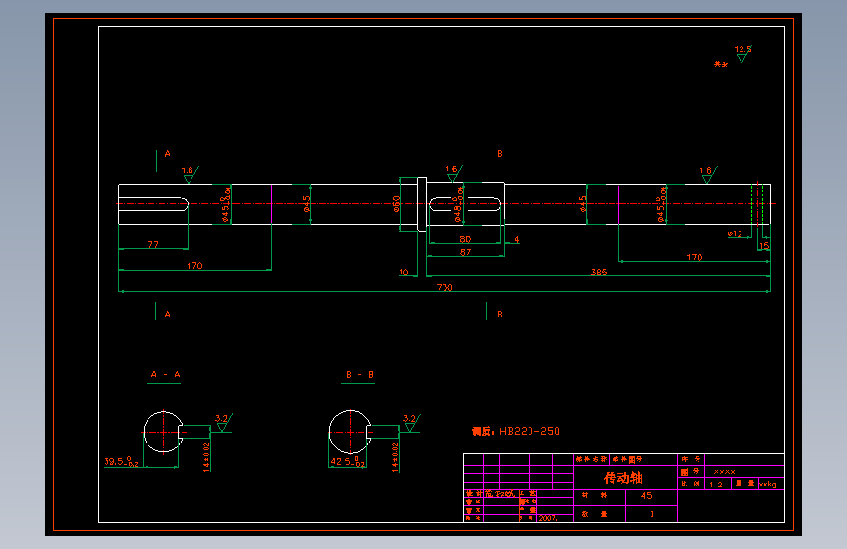847x549 pixels.
Task: Select the material value 45 in title block
Action: tap(646, 495)
